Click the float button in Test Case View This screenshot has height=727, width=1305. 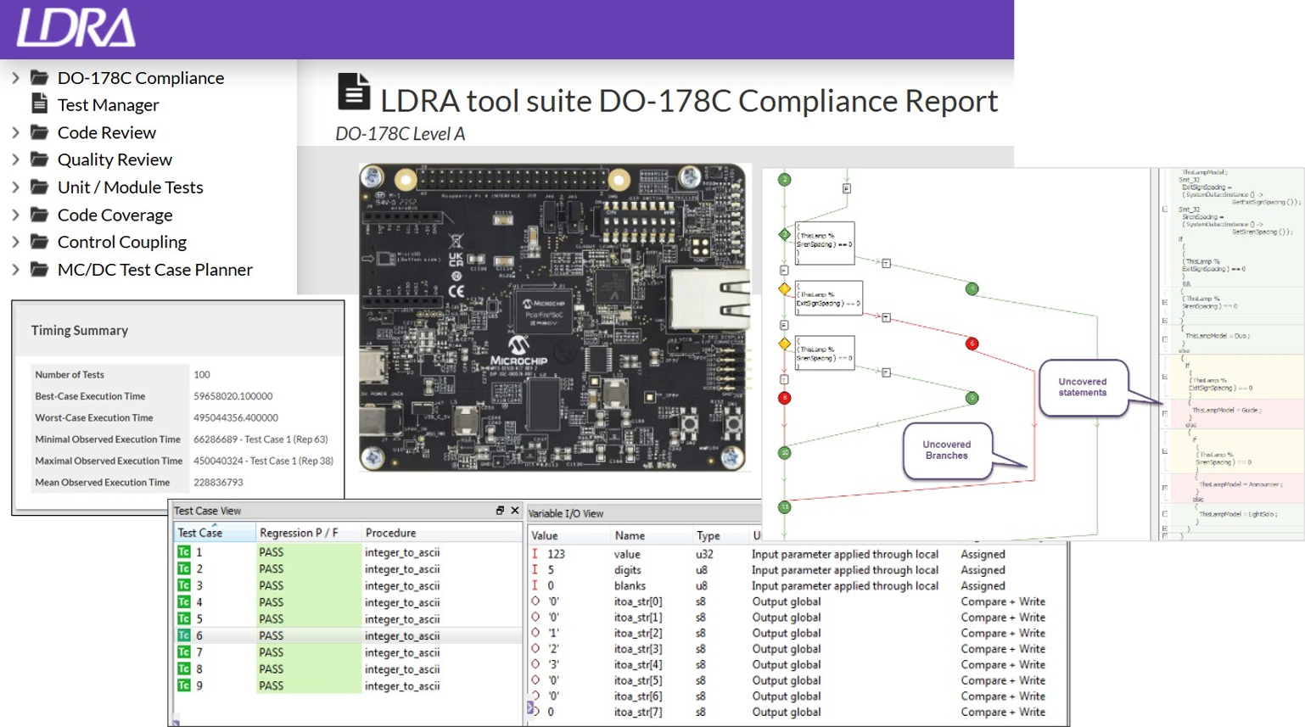coord(500,511)
